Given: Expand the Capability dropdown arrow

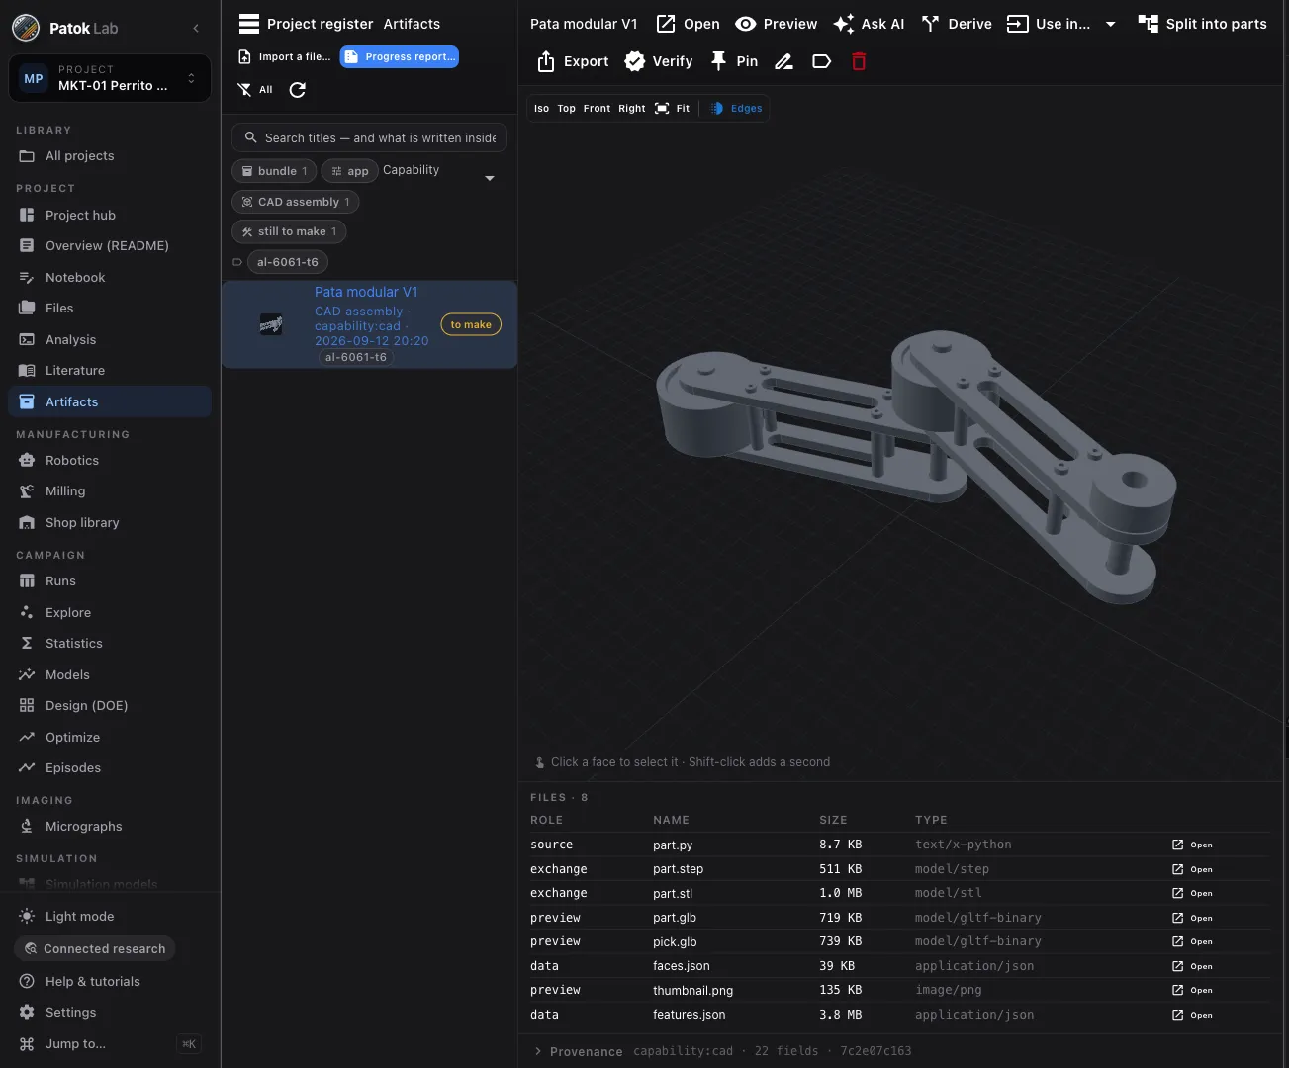Looking at the screenshot, I should coord(490,178).
